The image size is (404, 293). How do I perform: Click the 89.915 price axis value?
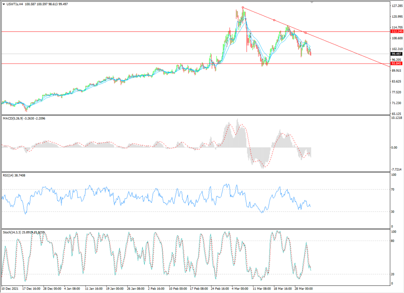(397, 71)
